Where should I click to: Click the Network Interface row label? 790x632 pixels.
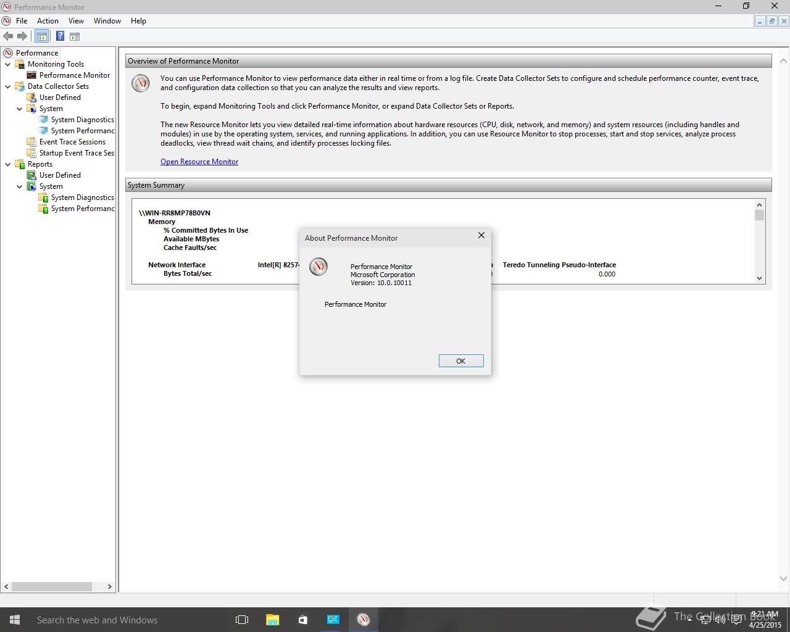[177, 265]
